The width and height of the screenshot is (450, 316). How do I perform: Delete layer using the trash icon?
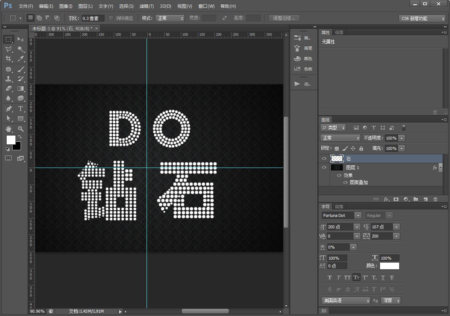435,199
